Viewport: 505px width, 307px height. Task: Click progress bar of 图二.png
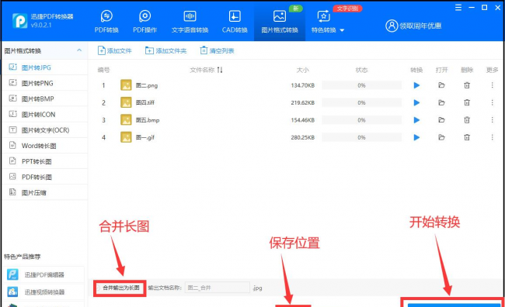[362, 85]
